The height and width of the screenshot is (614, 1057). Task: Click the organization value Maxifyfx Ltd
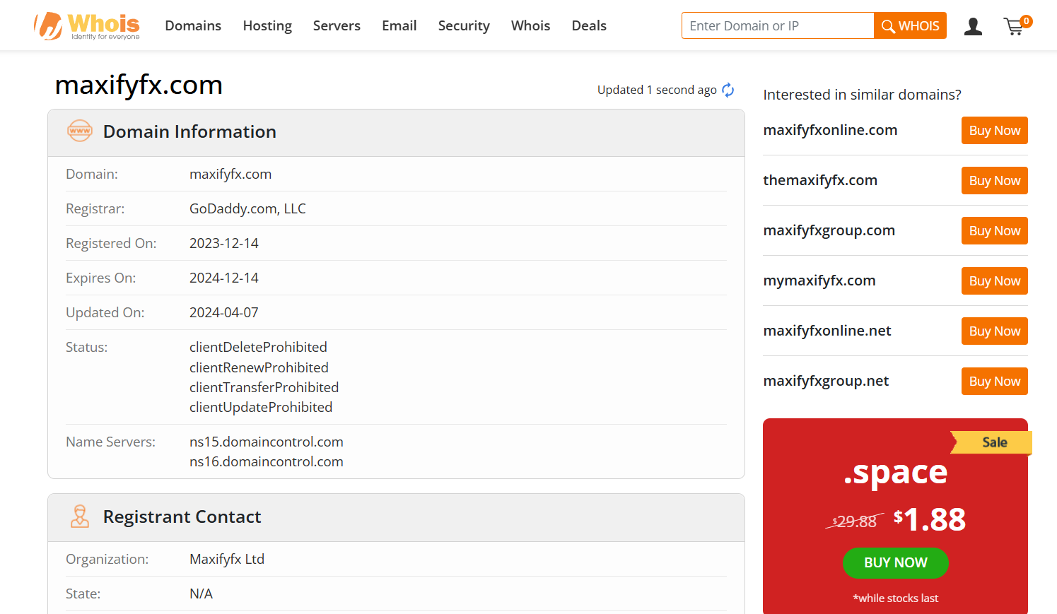point(227,559)
